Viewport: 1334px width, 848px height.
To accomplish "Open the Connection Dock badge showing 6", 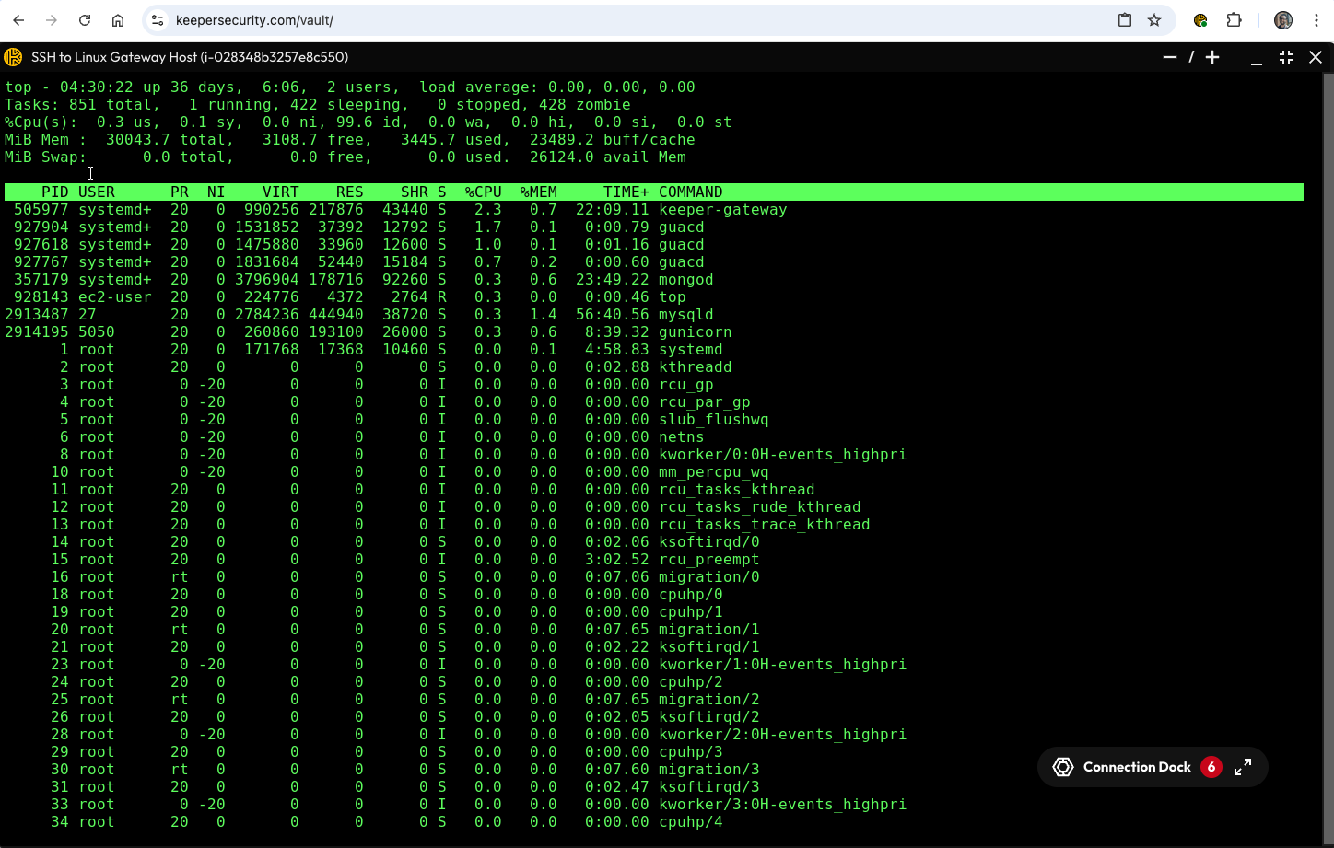I will tap(1211, 767).
